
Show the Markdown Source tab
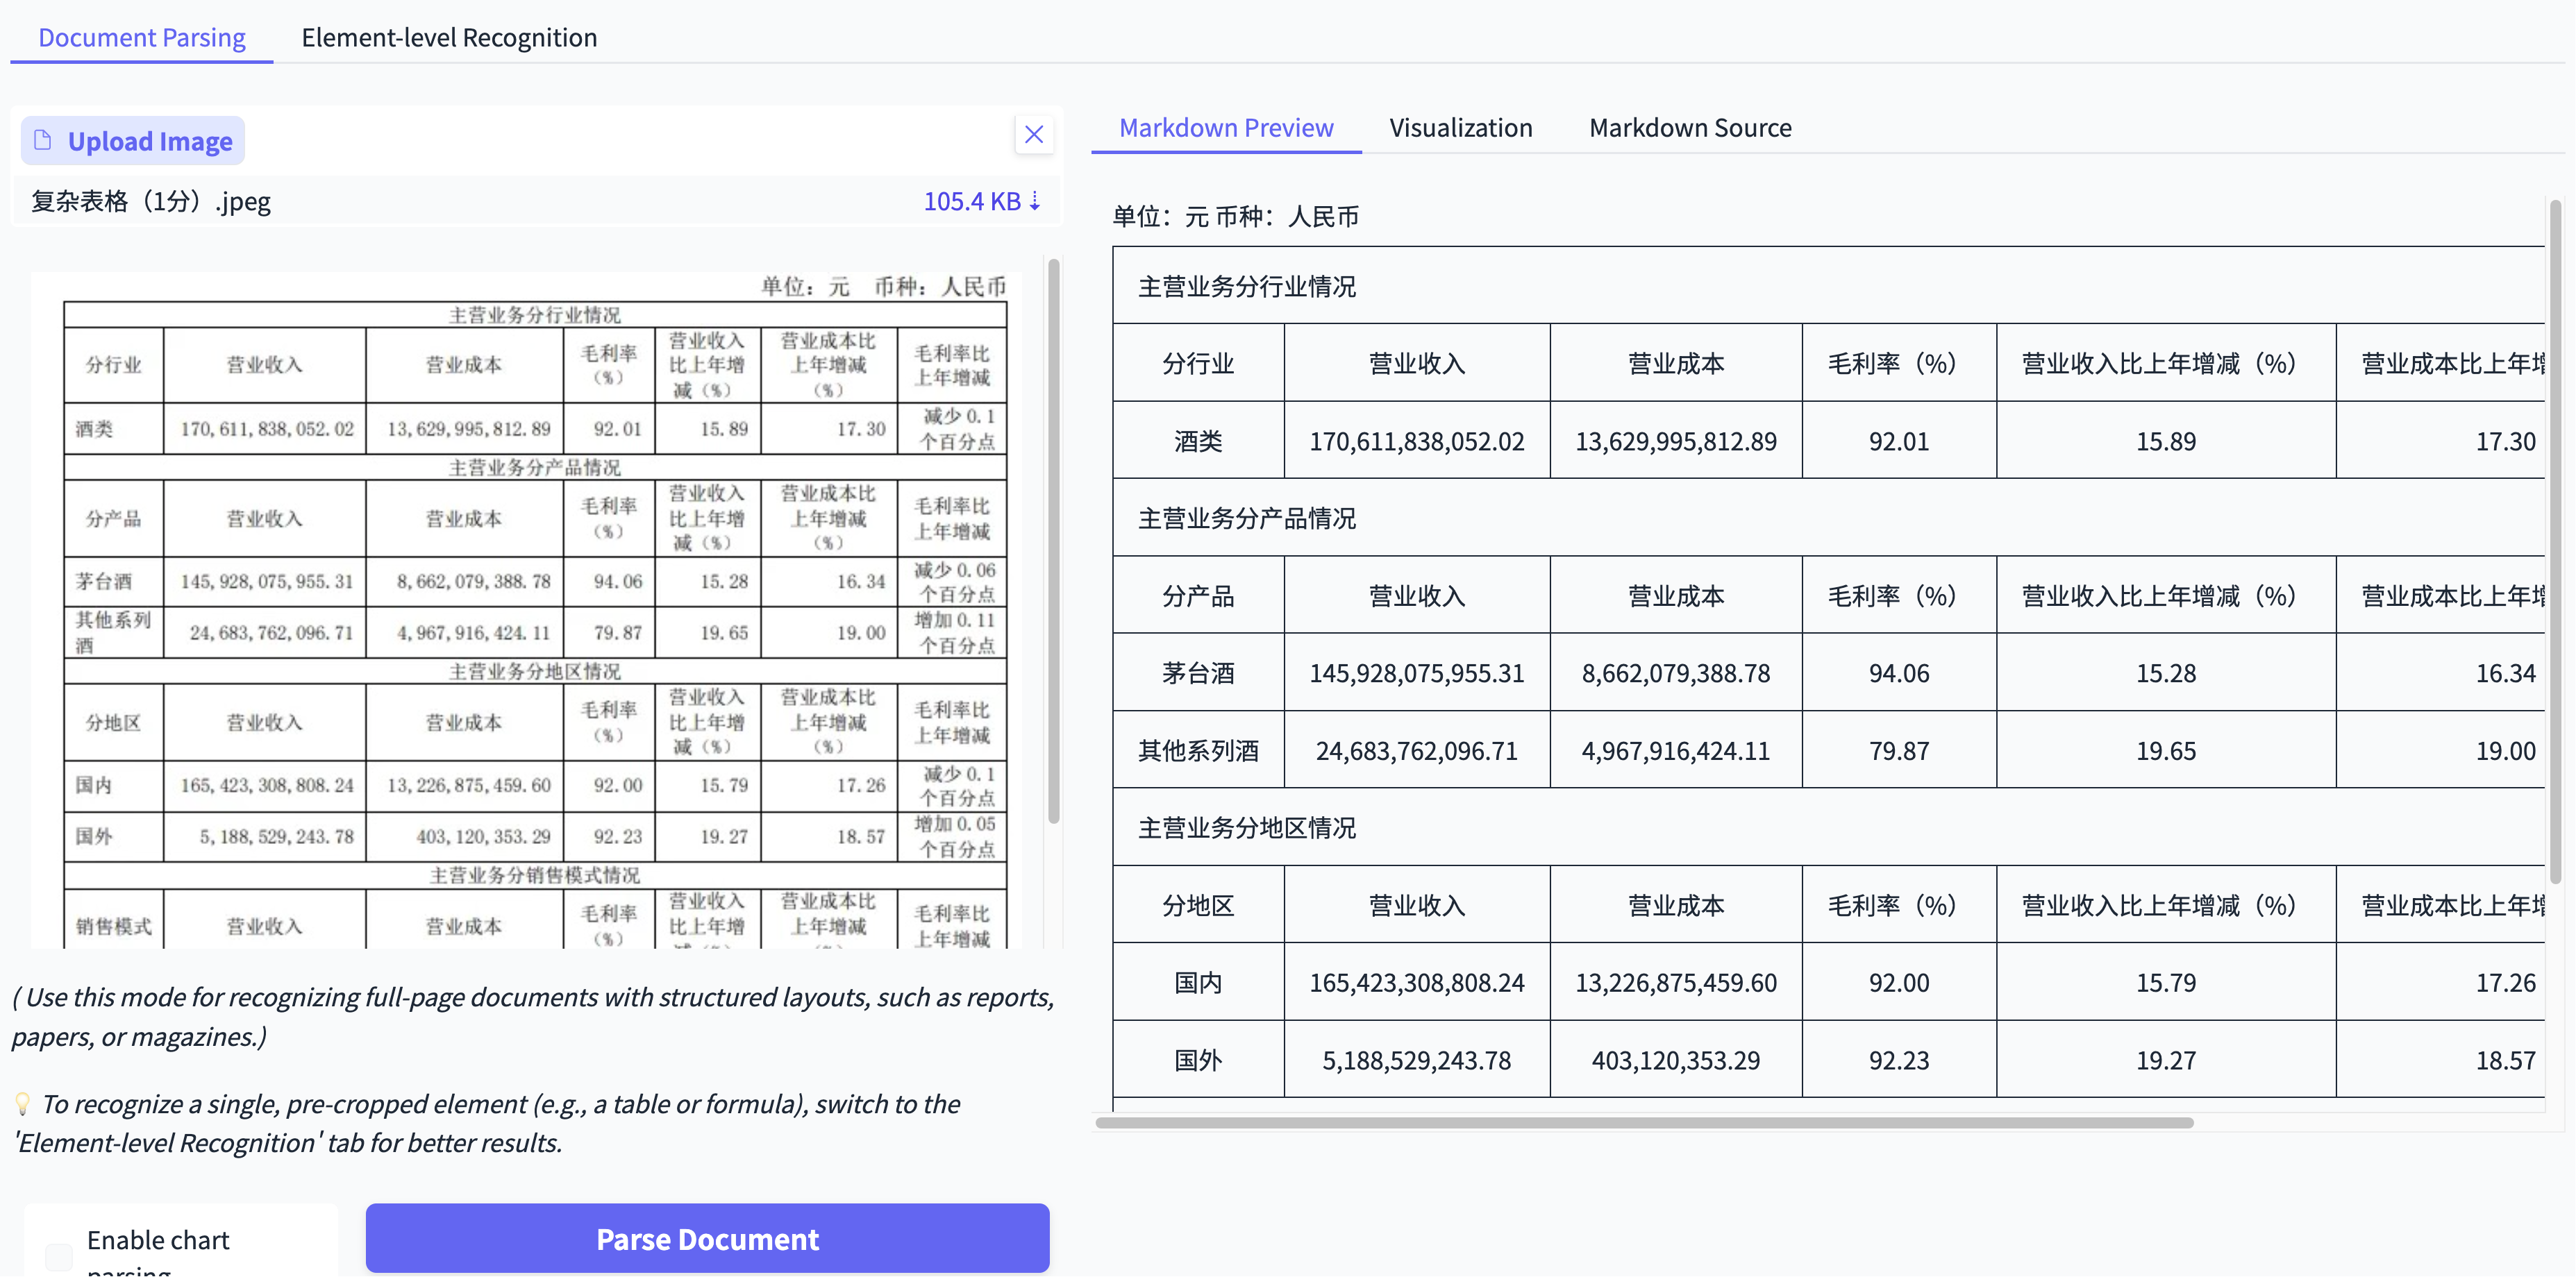coord(1689,128)
